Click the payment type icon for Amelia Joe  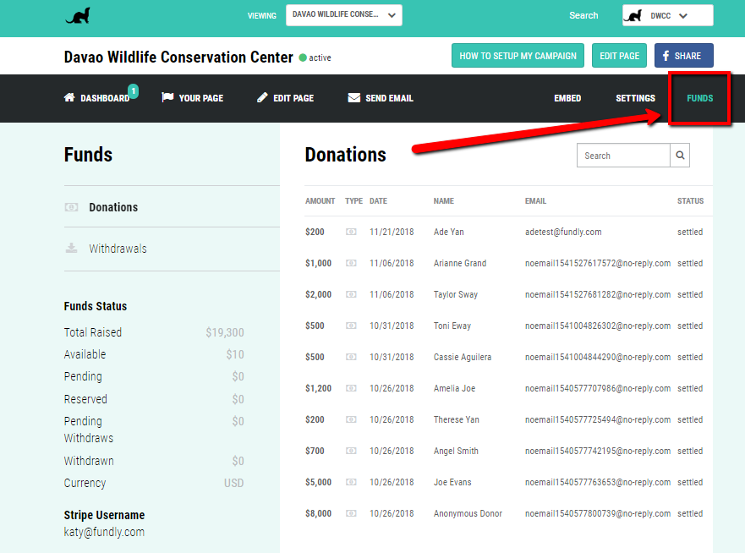(351, 388)
